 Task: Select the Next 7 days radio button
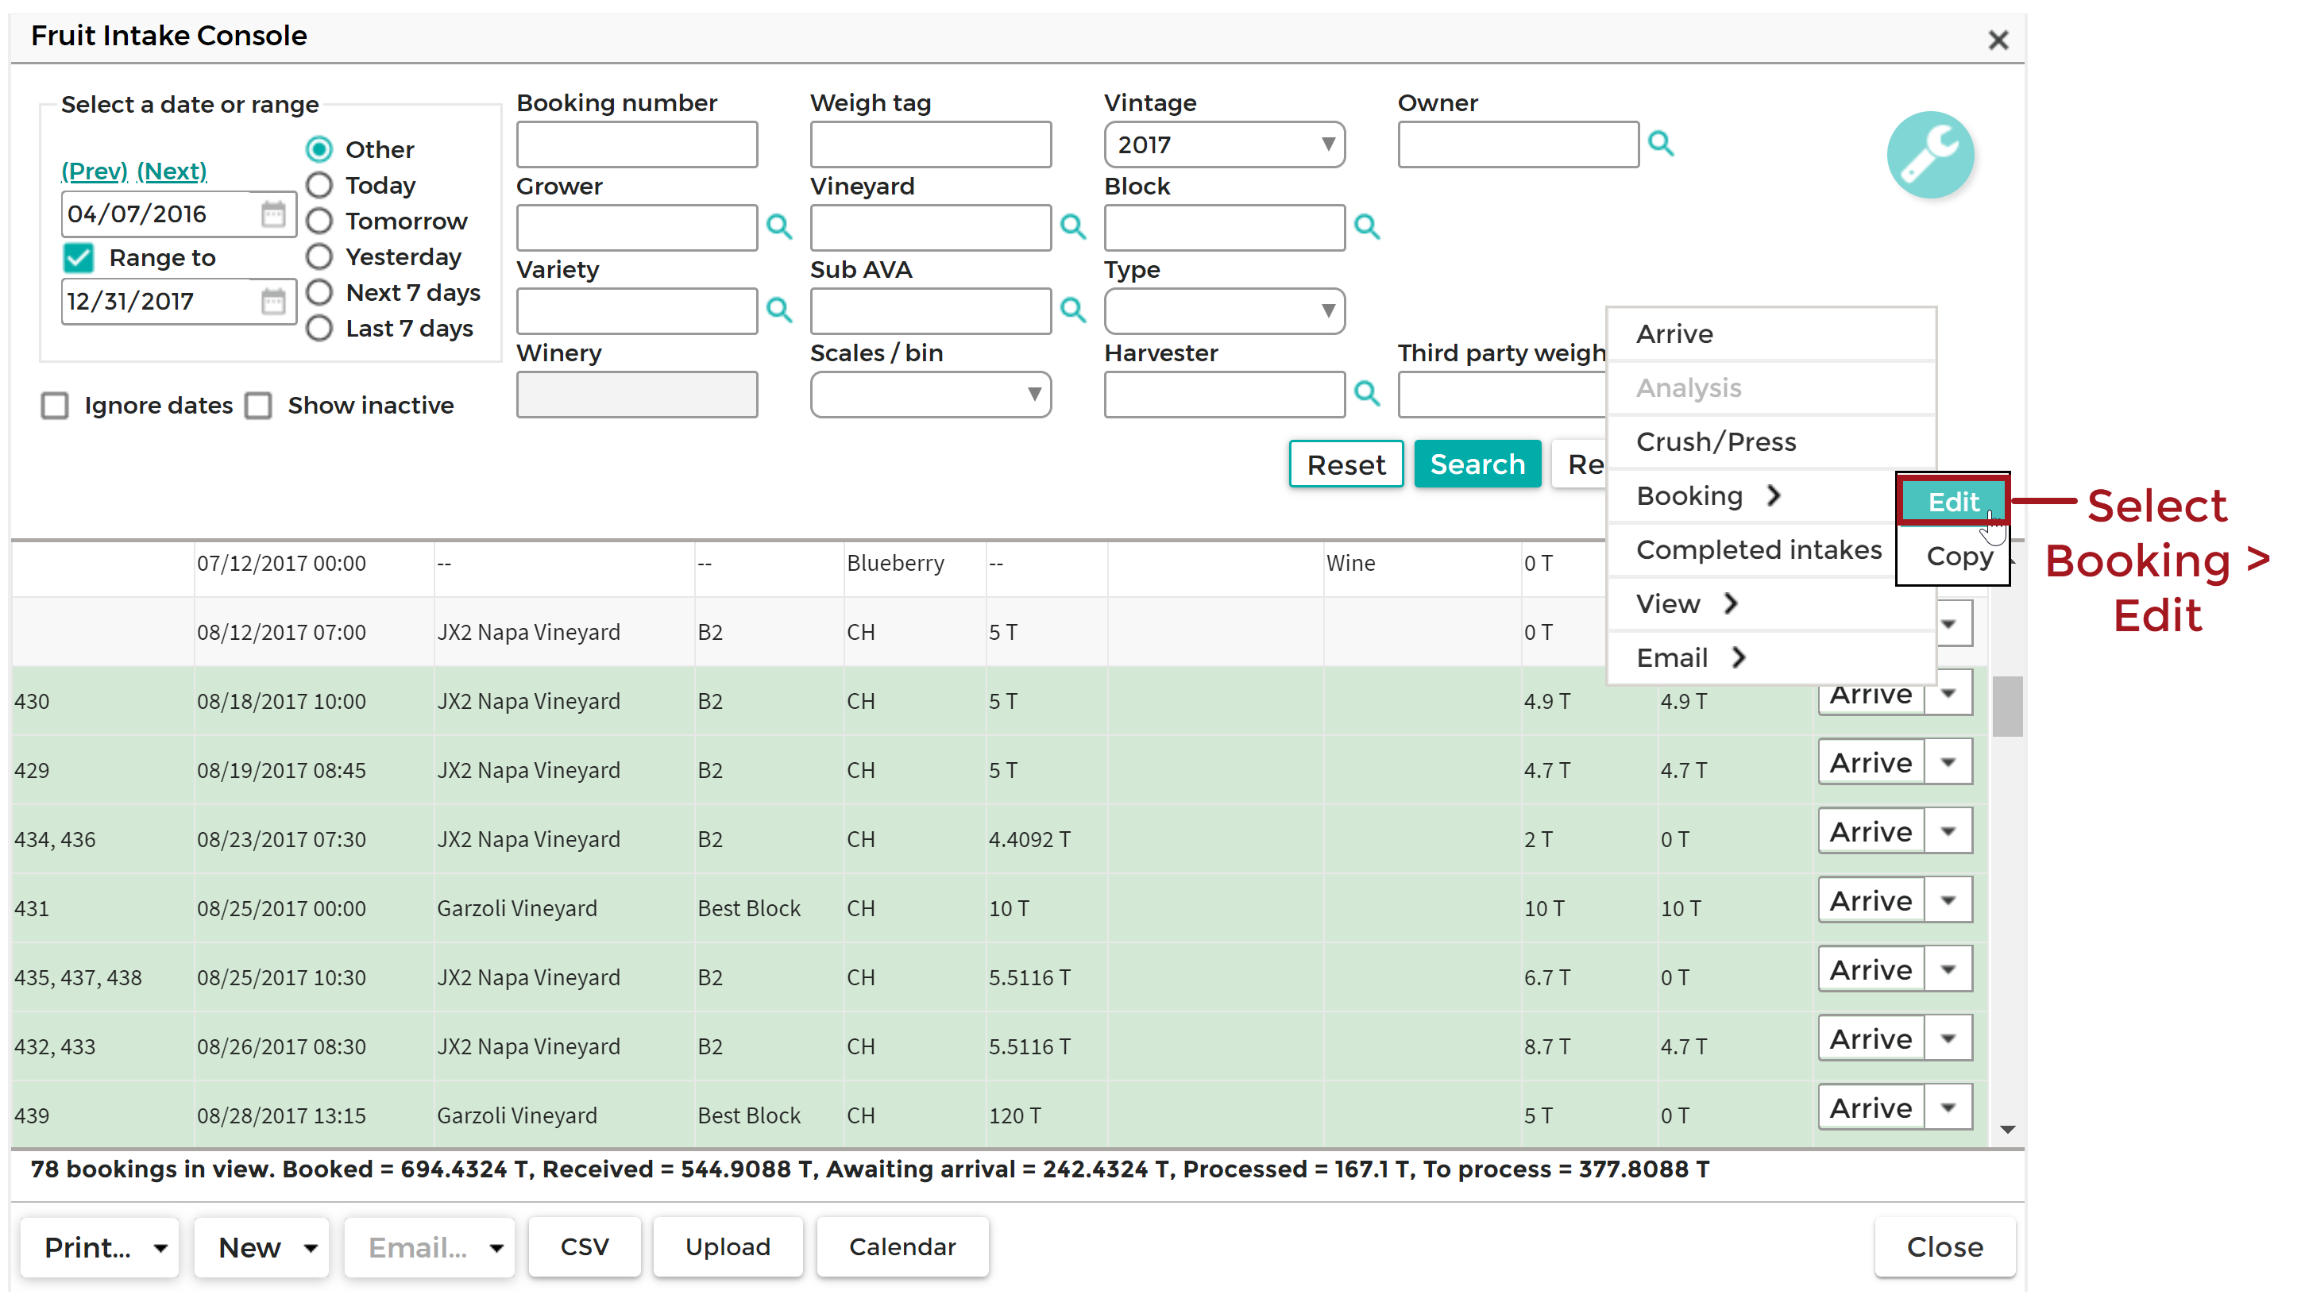pos(319,291)
